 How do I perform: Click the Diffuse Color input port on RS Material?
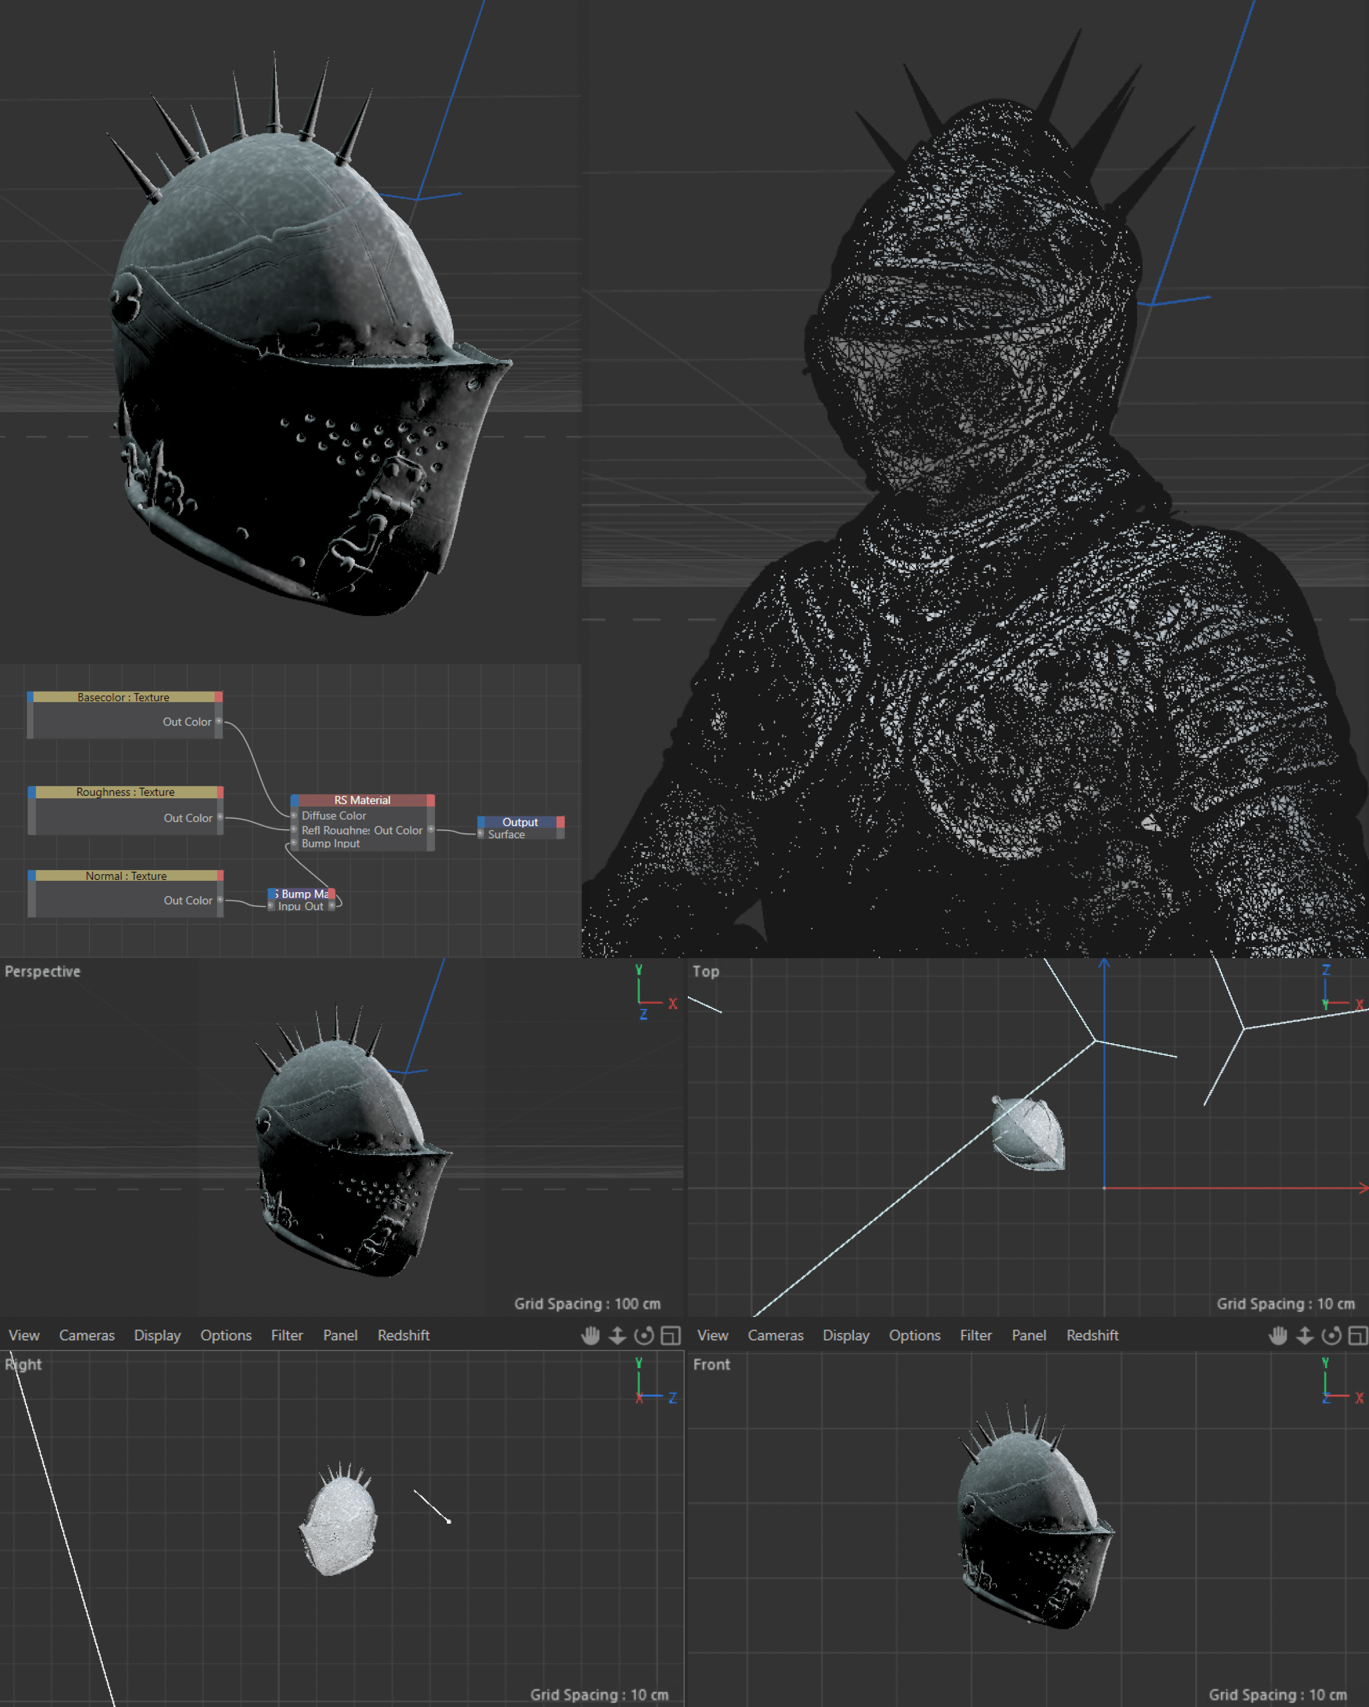click(294, 815)
